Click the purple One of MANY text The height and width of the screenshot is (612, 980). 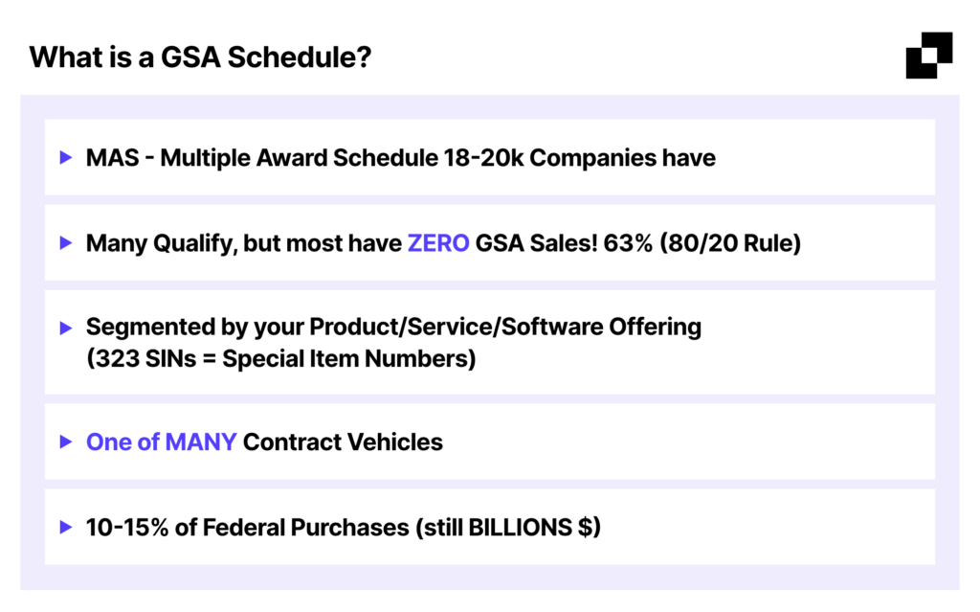[161, 442]
